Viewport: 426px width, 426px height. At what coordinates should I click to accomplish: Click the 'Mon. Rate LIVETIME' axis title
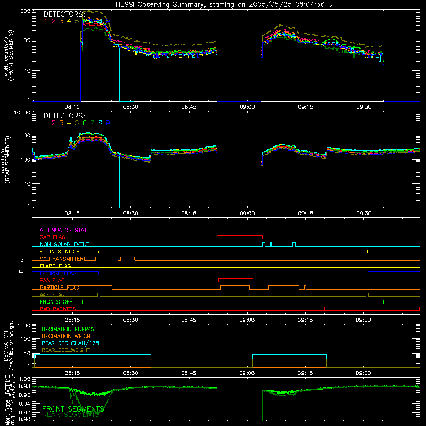pos(7,400)
